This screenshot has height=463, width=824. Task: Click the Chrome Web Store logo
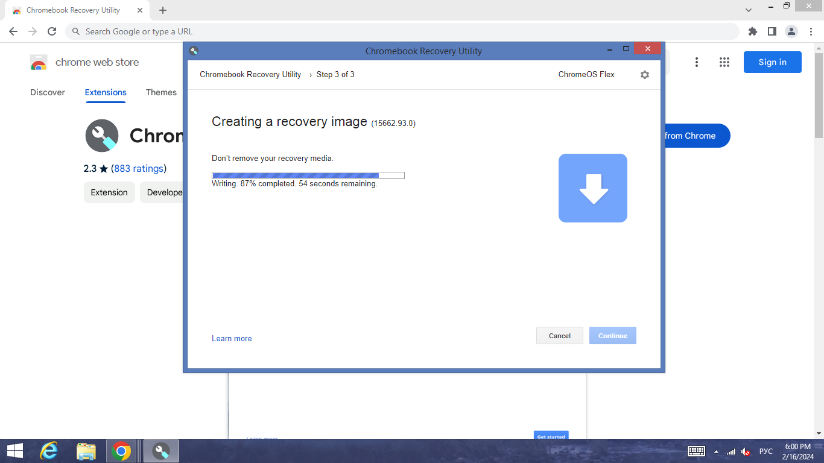[x=39, y=63]
